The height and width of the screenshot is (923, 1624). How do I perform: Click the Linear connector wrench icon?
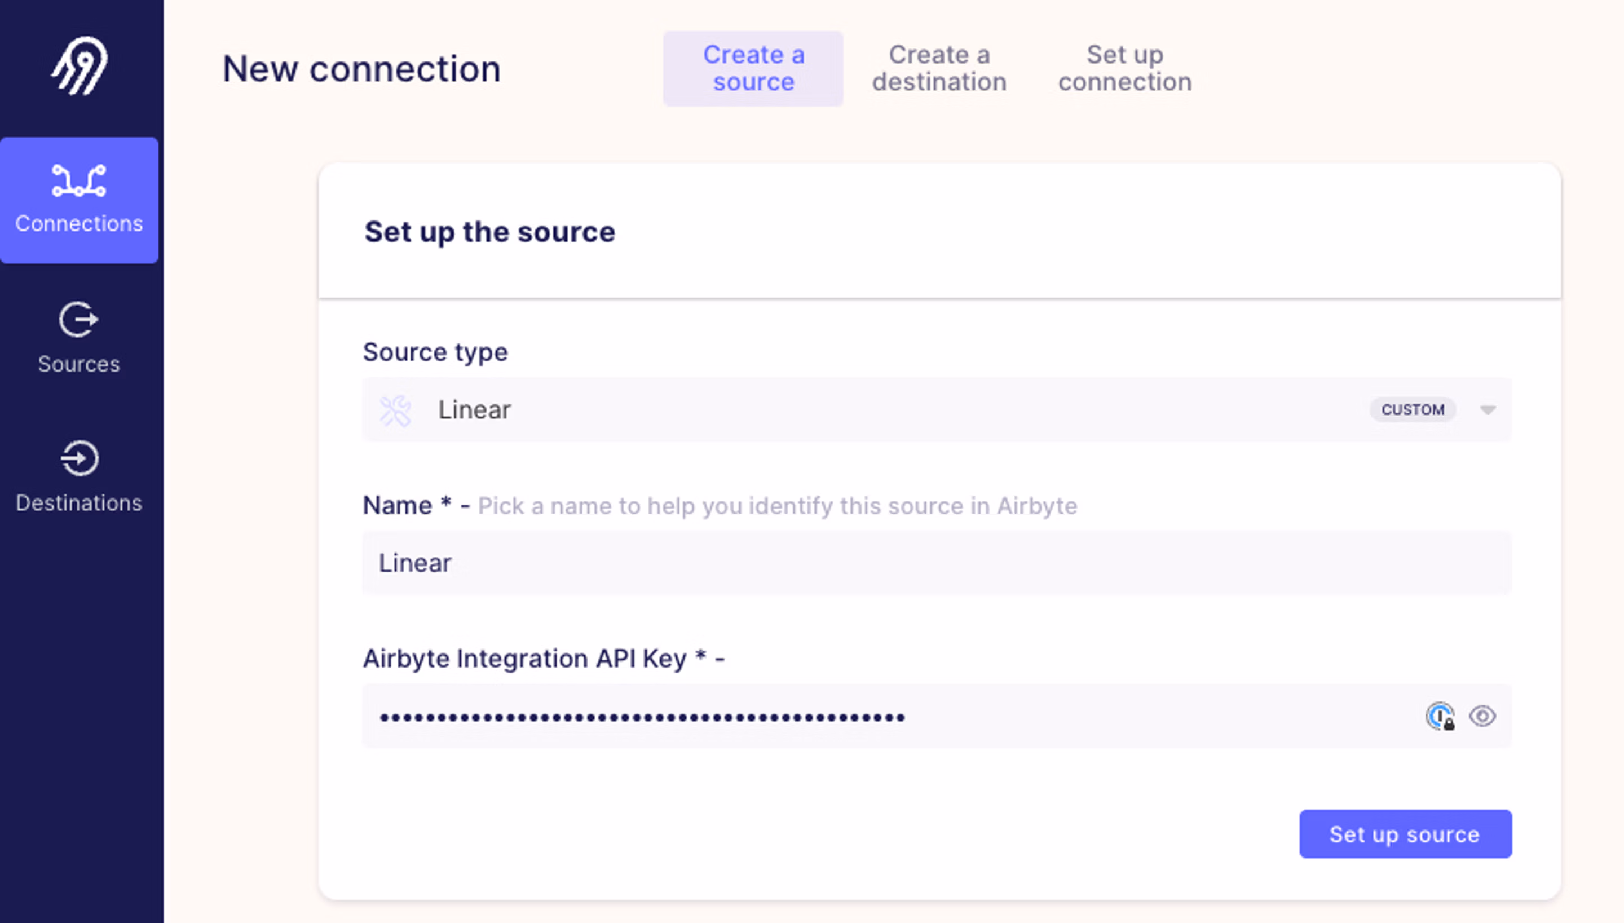395,411
